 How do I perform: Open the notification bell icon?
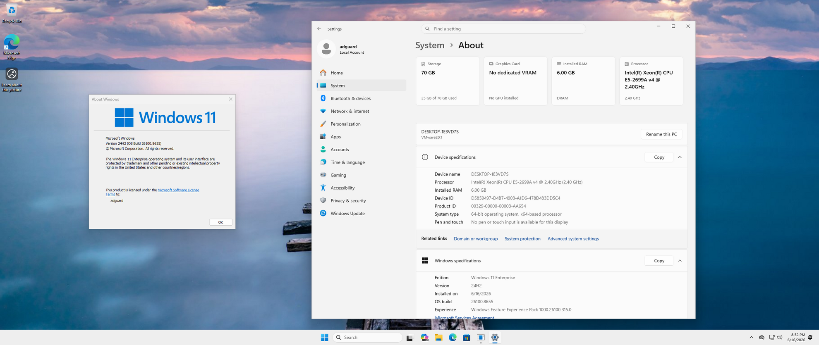point(810,338)
